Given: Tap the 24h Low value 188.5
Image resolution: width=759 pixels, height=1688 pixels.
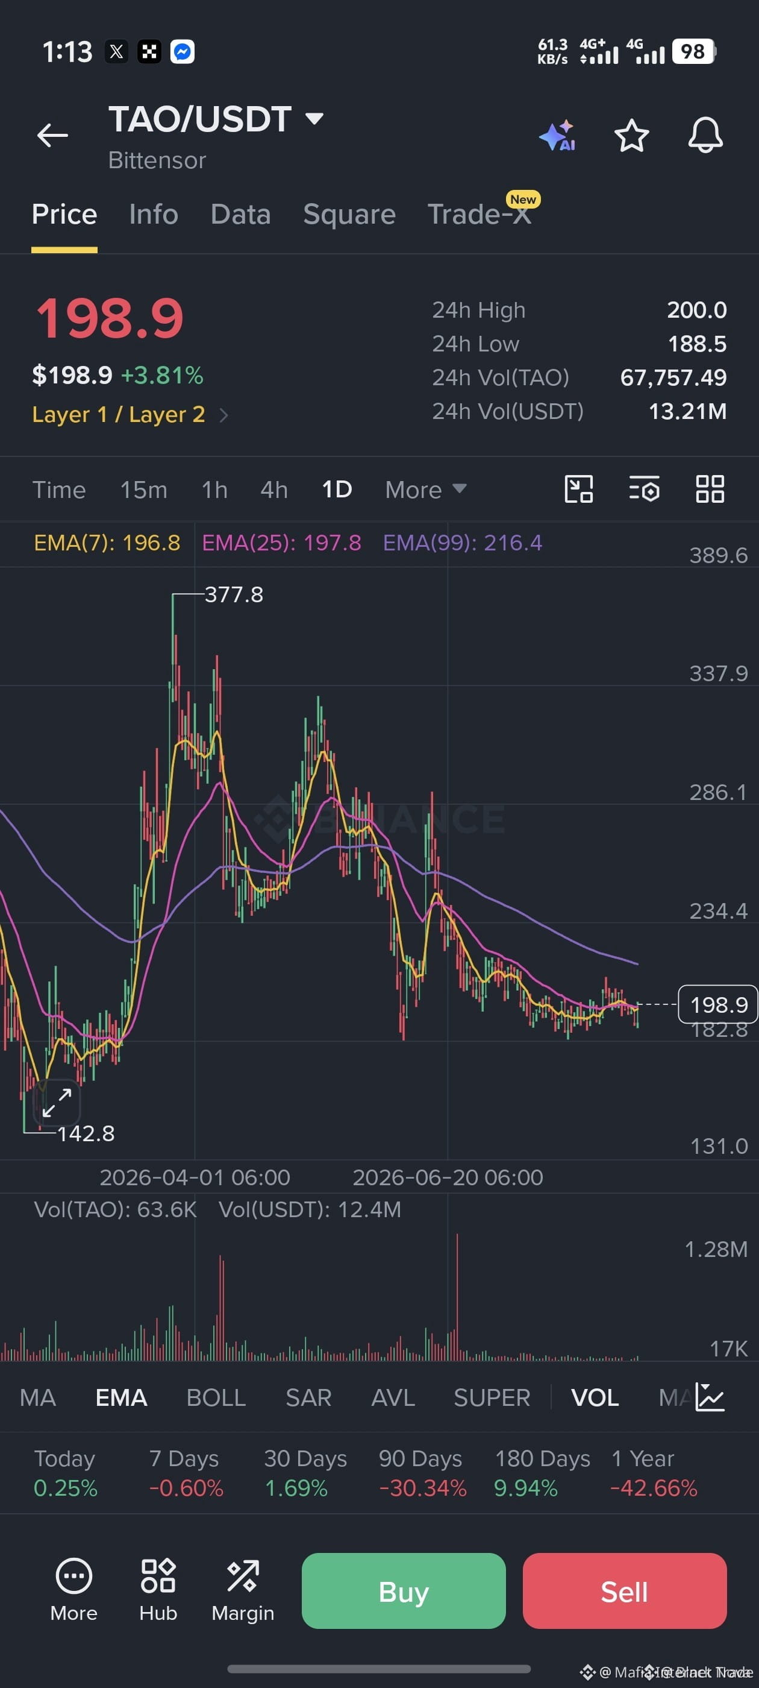Looking at the screenshot, I should point(697,344).
